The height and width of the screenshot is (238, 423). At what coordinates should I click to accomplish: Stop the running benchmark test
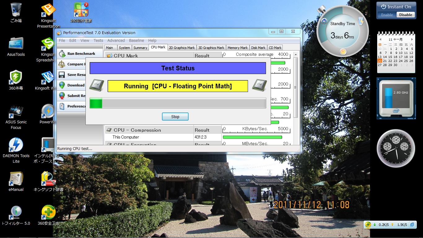pyautogui.click(x=175, y=117)
